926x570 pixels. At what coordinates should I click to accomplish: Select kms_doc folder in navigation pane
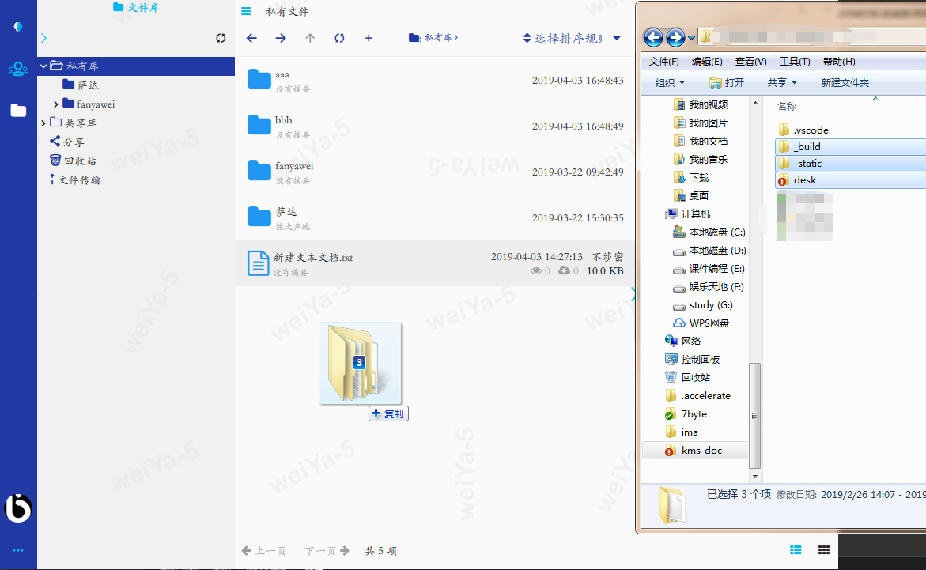pyautogui.click(x=694, y=451)
